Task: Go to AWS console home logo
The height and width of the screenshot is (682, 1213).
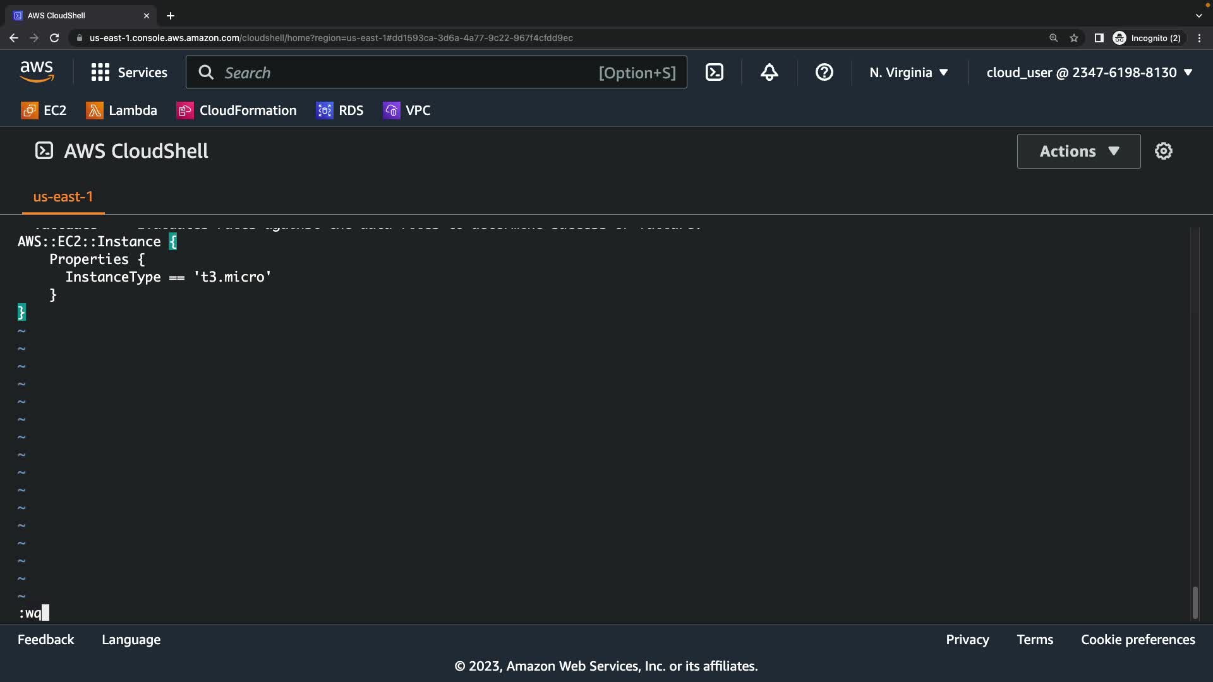Action: 37,72
